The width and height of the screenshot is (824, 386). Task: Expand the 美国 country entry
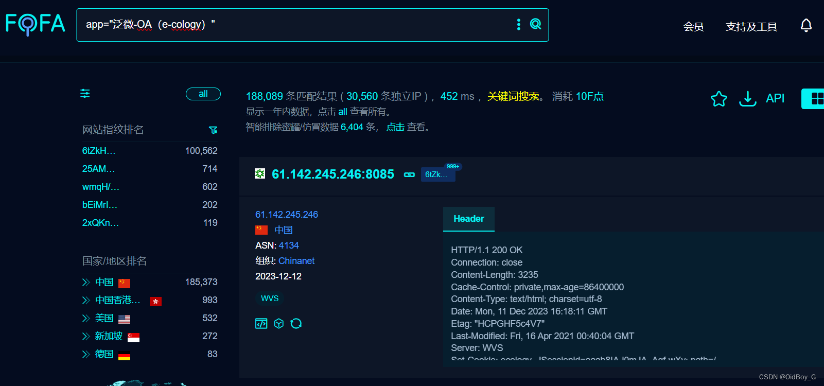click(86, 318)
